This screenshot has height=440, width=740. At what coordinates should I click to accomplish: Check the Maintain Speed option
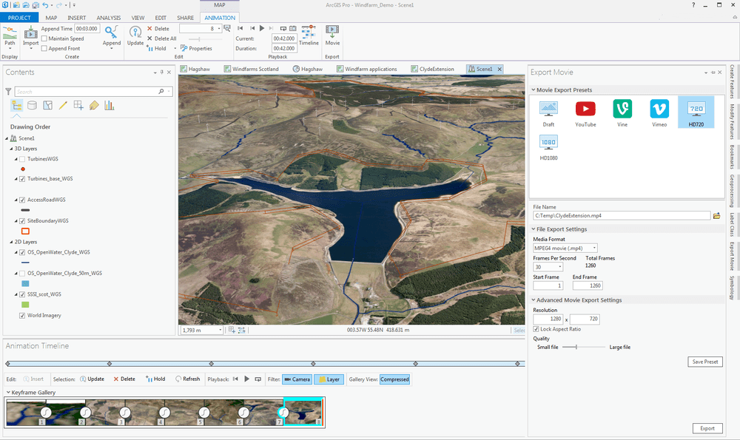pos(45,38)
